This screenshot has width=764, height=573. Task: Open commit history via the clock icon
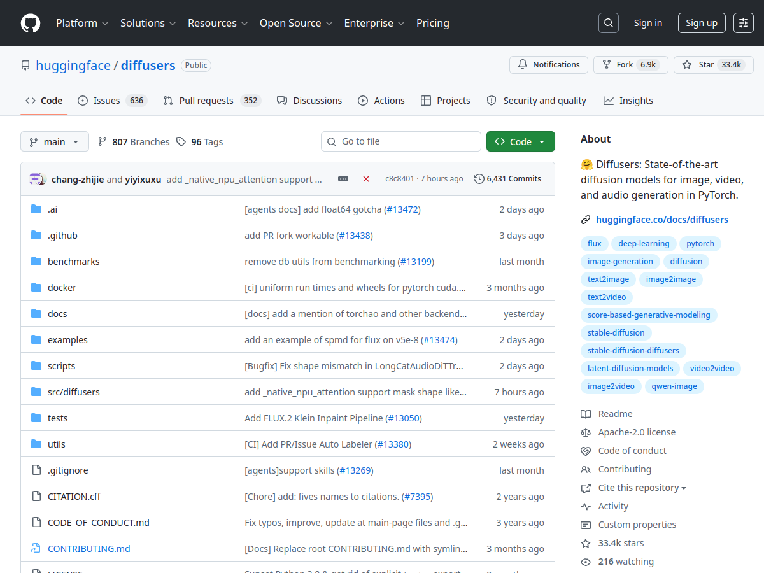(x=479, y=179)
